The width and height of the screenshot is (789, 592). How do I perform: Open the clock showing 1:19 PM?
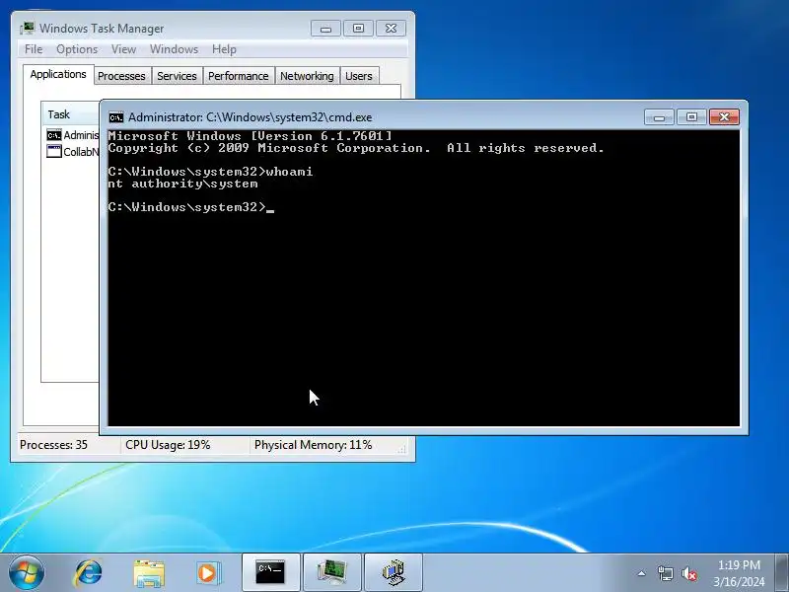pos(739,573)
